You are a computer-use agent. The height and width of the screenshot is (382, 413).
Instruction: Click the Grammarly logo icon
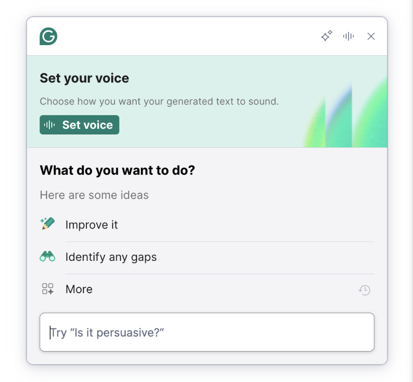click(x=48, y=37)
